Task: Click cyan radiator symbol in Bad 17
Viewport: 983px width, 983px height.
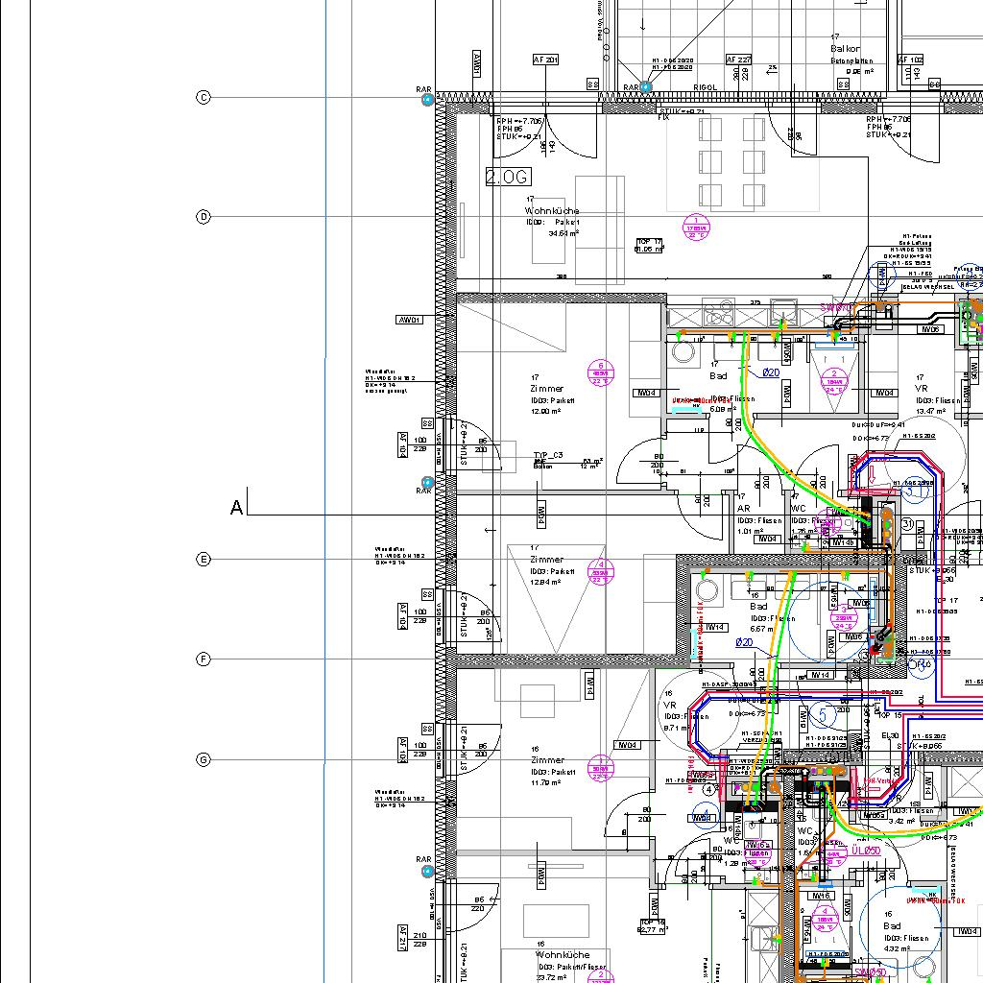Action: (x=686, y=409)
